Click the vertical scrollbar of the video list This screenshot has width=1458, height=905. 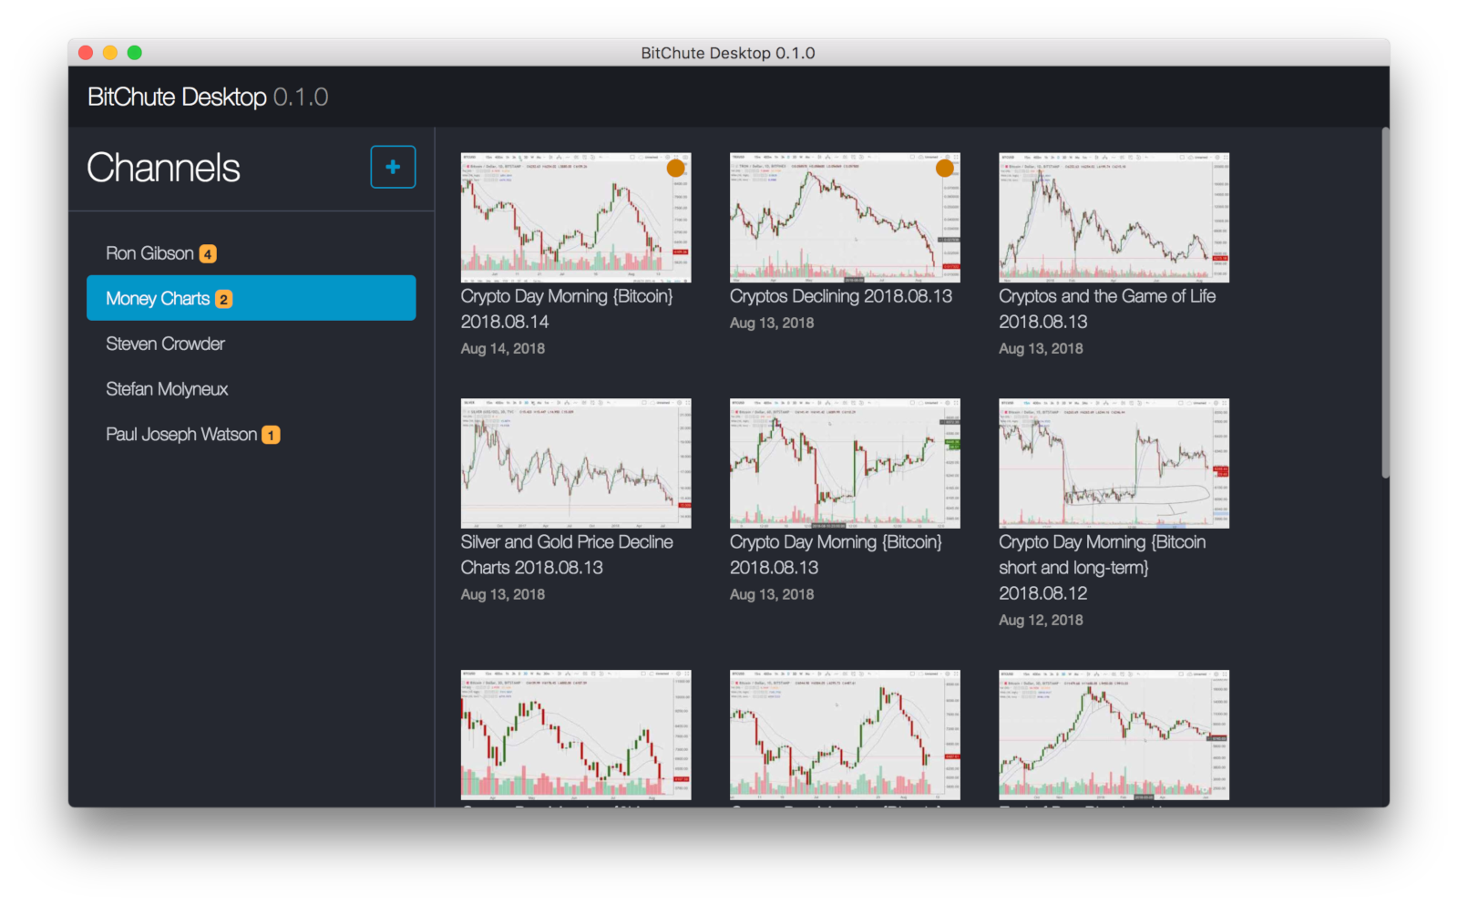coord(1385,303)
